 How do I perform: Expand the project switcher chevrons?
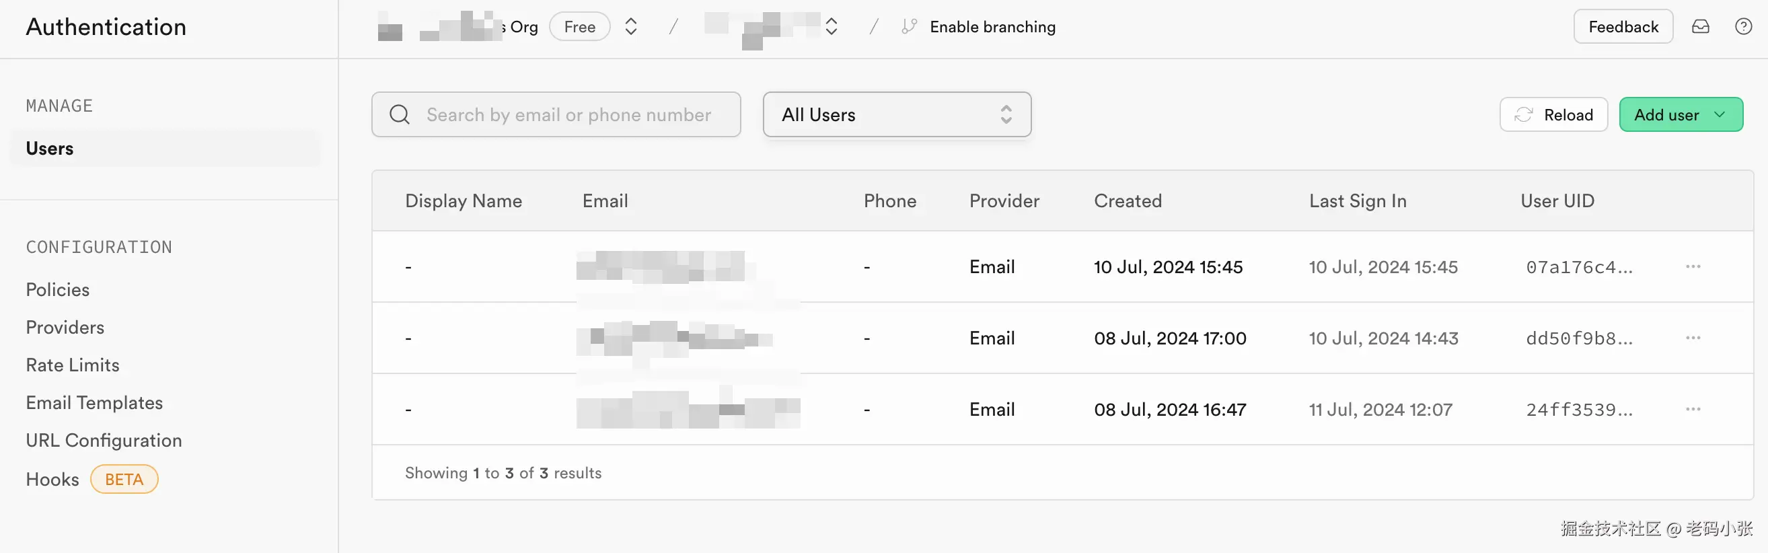click(x=831, y=27)
